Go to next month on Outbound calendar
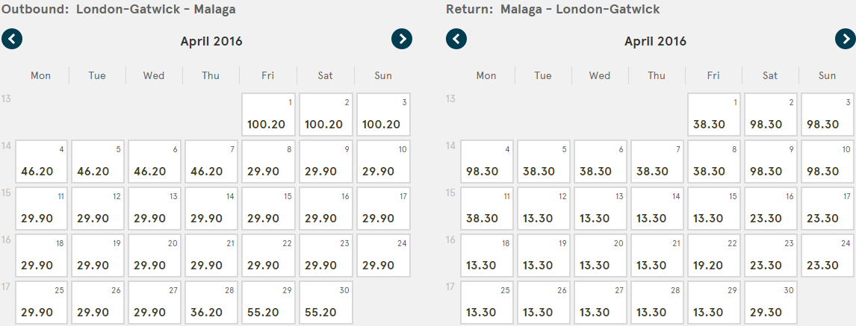This screenshot has height=326, width=856. [x=402, y=40]
